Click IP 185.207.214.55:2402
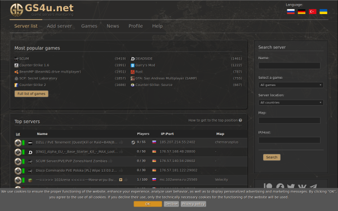 (x=177, y=142)
